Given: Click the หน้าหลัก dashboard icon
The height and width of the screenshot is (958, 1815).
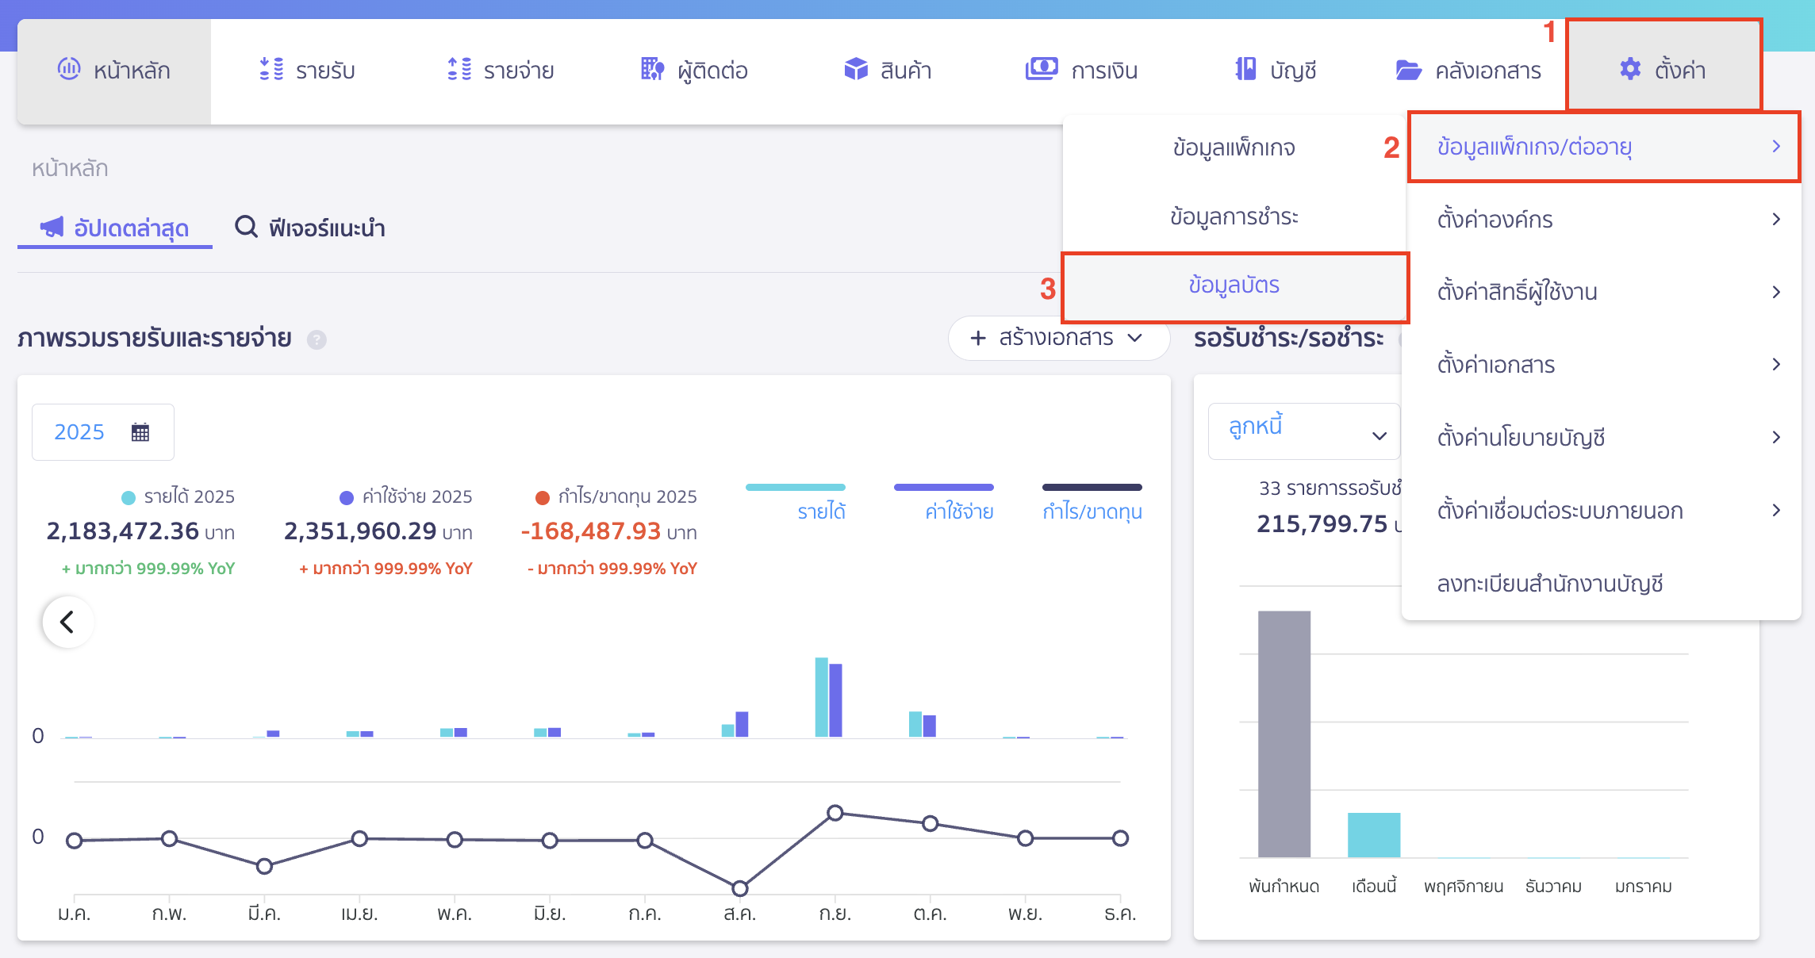Looking at the screenshot, I should (69, 70).
